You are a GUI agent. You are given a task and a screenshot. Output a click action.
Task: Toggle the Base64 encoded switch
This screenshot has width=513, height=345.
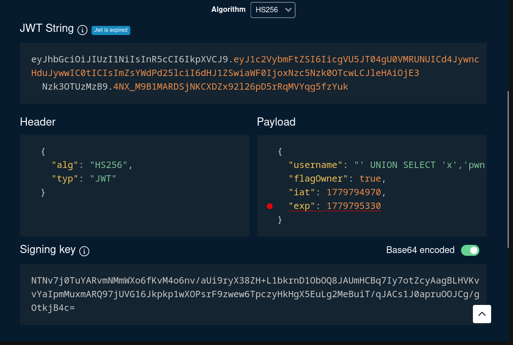(x=470, y=250)
